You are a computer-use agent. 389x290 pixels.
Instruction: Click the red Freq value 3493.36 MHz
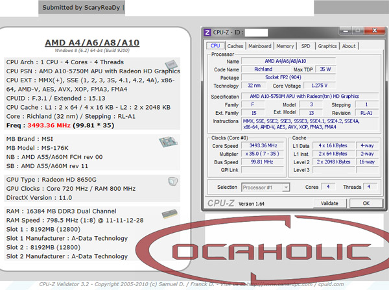49,125
